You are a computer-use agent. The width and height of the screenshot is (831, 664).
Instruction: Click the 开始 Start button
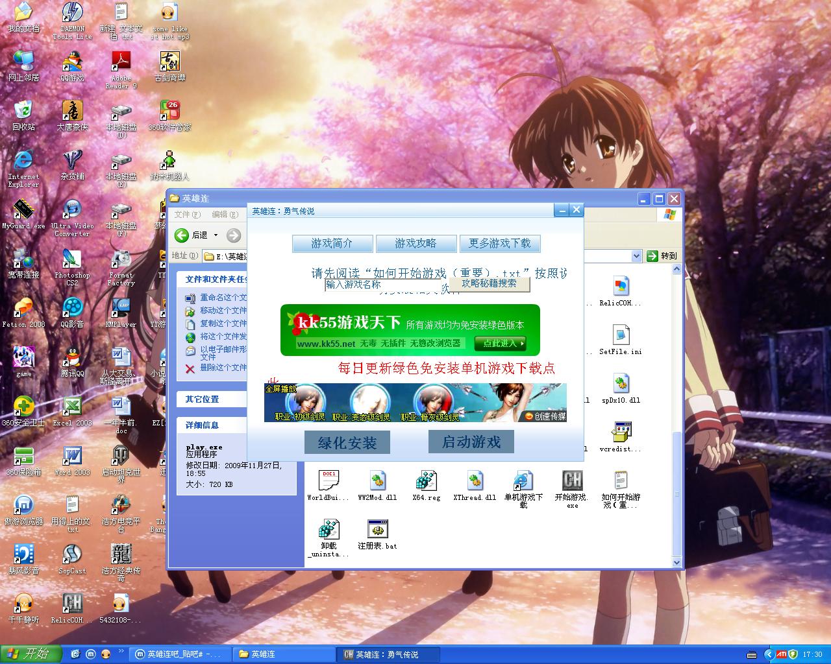click(31, 654)
